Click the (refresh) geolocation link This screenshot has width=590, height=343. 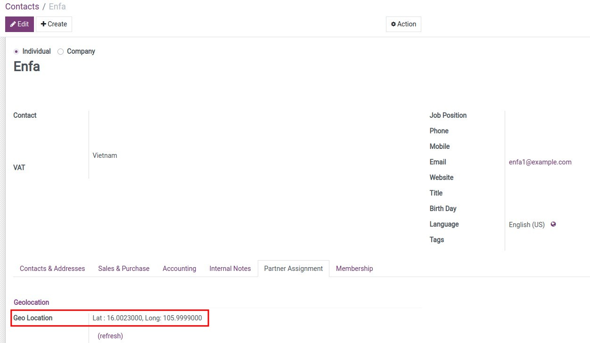110,336
